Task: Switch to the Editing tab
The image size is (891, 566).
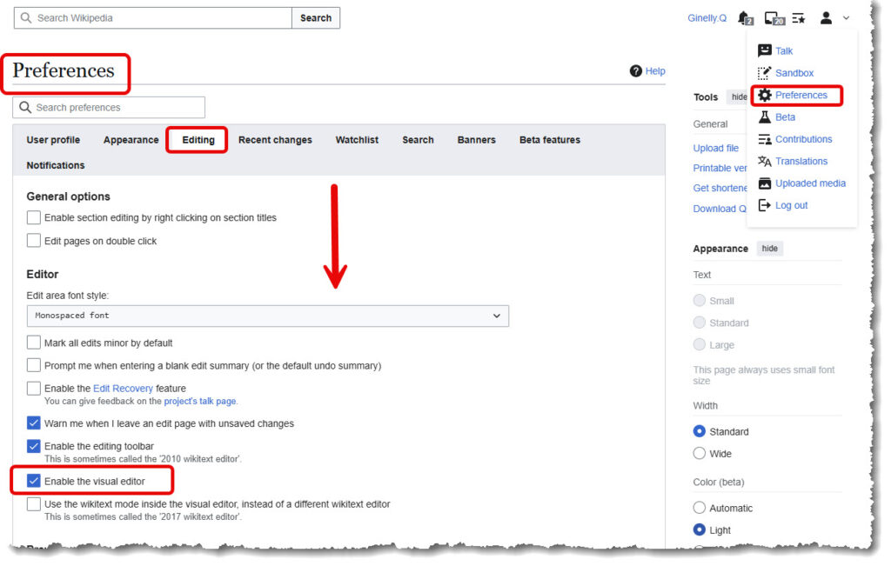Action: 198,140
